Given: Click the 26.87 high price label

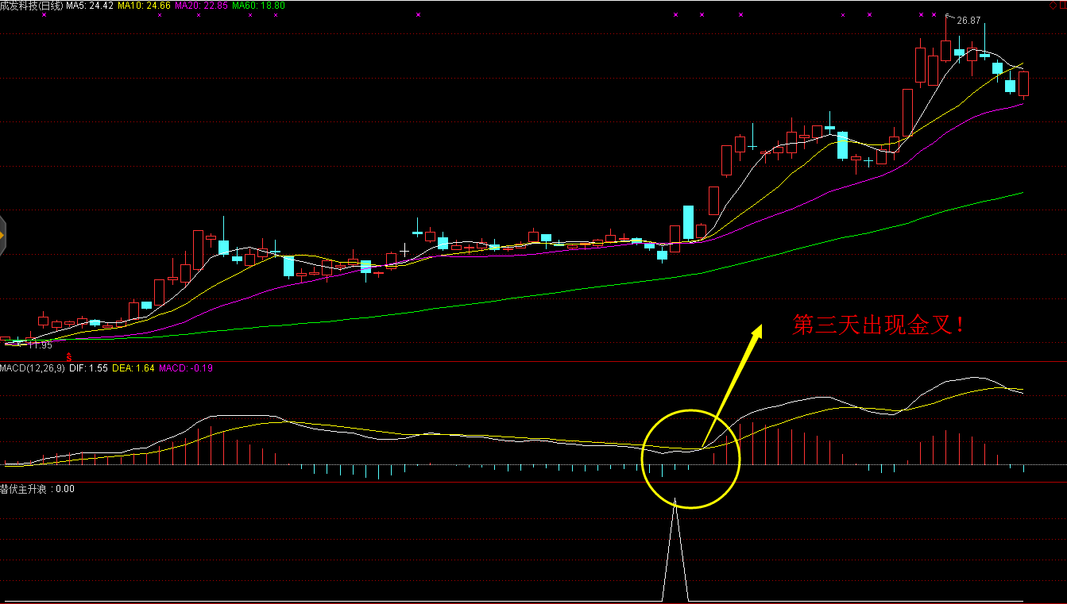Looking at the screenshot, I should point(968,21).
